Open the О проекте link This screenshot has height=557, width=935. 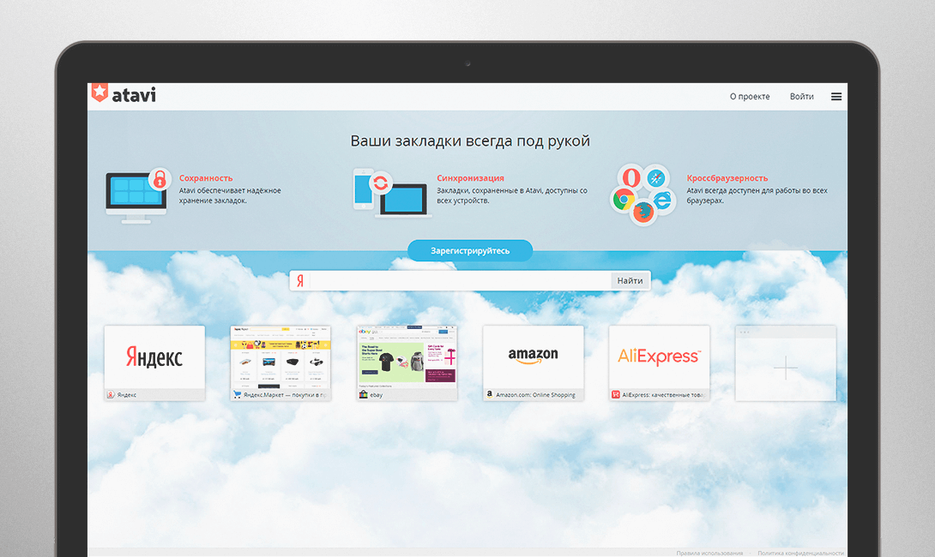(750, 97)
